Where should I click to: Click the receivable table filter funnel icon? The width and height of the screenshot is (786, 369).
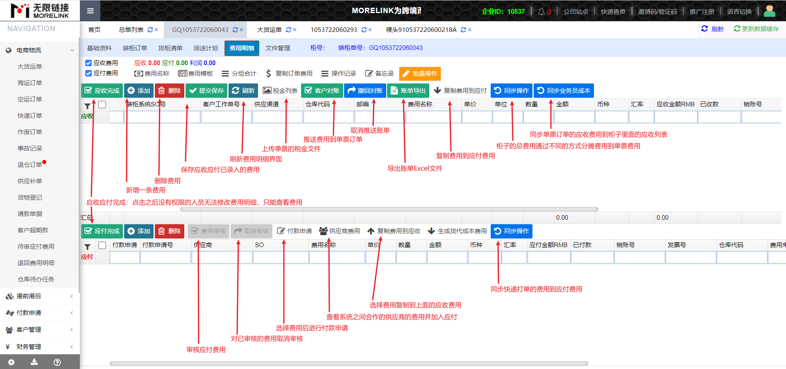pyautogui.click(x=87, y=106)
